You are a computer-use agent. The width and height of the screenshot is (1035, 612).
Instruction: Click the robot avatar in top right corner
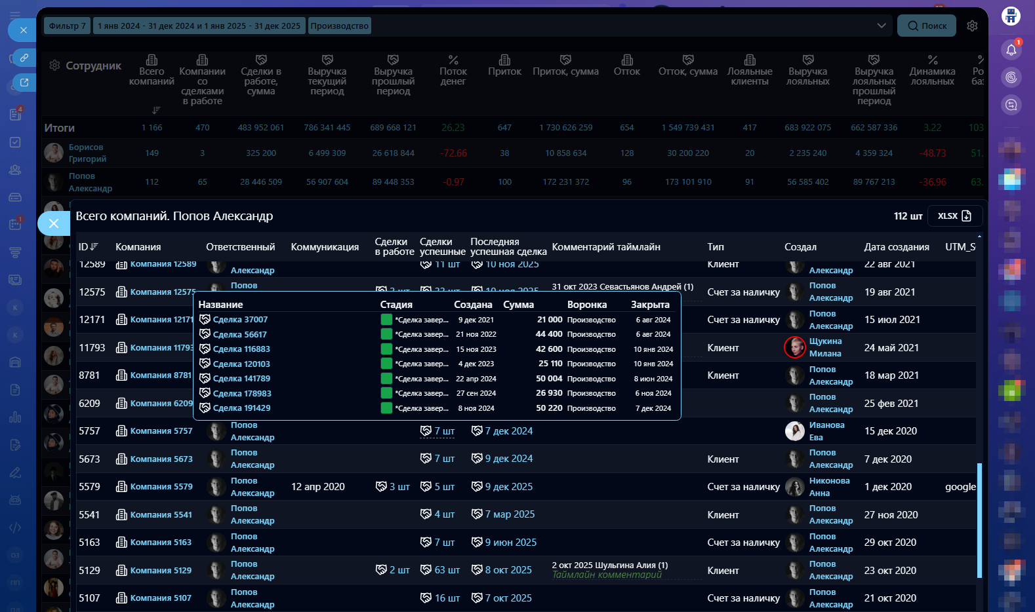pos(1011,16)
